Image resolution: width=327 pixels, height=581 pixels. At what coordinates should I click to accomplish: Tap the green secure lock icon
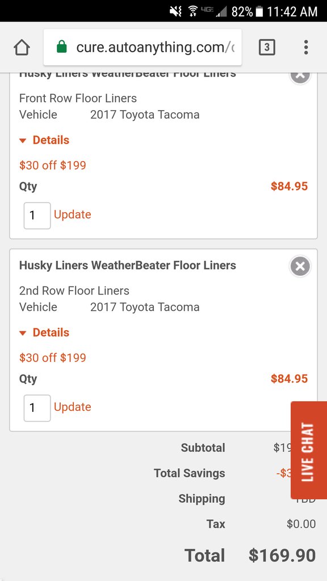coord(62,47)
